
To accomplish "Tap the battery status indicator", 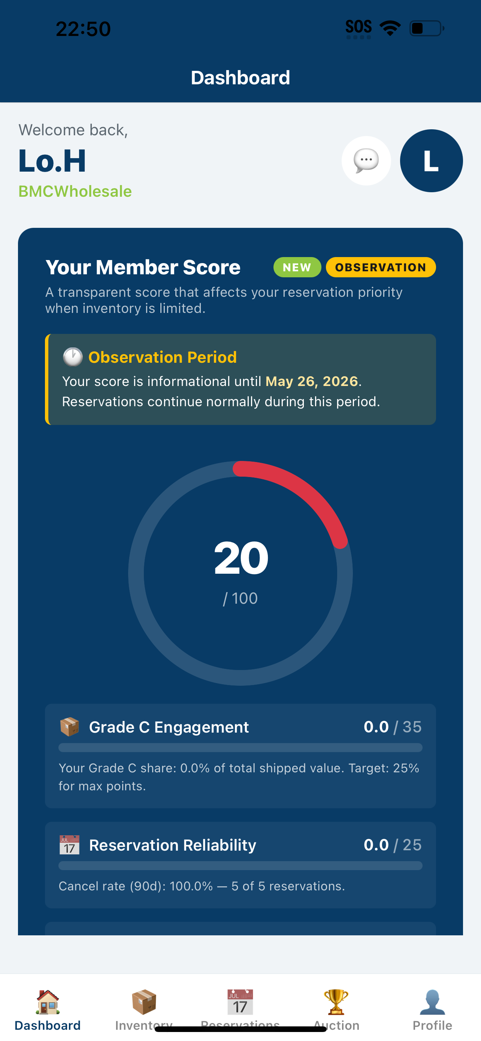I will pos(426,28).
